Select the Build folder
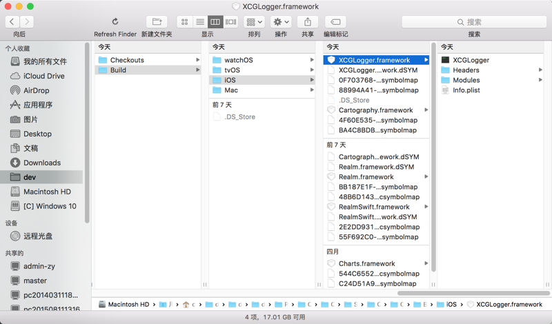This screenshot has height=324, width=552. coord(148,70)
